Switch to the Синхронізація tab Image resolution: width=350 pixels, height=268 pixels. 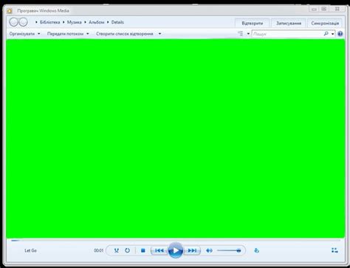click(325, 23)
